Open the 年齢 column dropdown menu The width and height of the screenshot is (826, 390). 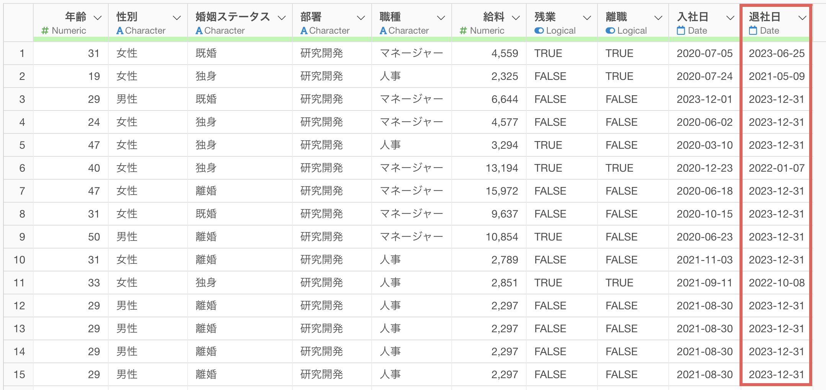(98, 18)
